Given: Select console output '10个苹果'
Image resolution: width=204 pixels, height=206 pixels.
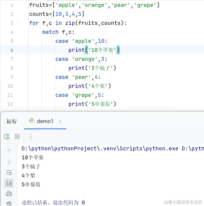Looking at the screenshot, I should [x=32, y=157].
